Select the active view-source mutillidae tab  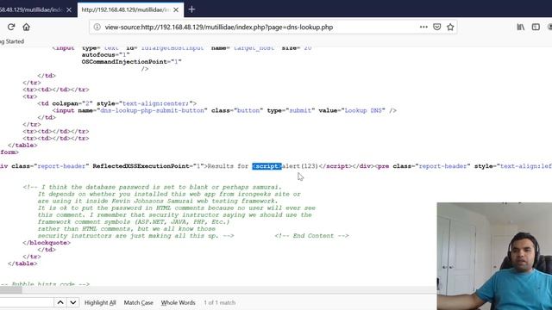[x=130, y=9]
